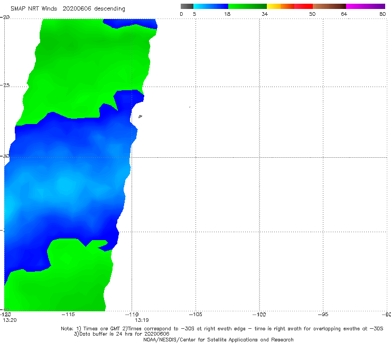Viewport: 391px width, 343px height.
Task: Click the green segment of the color bar
Action: click(x=247, y=6)
